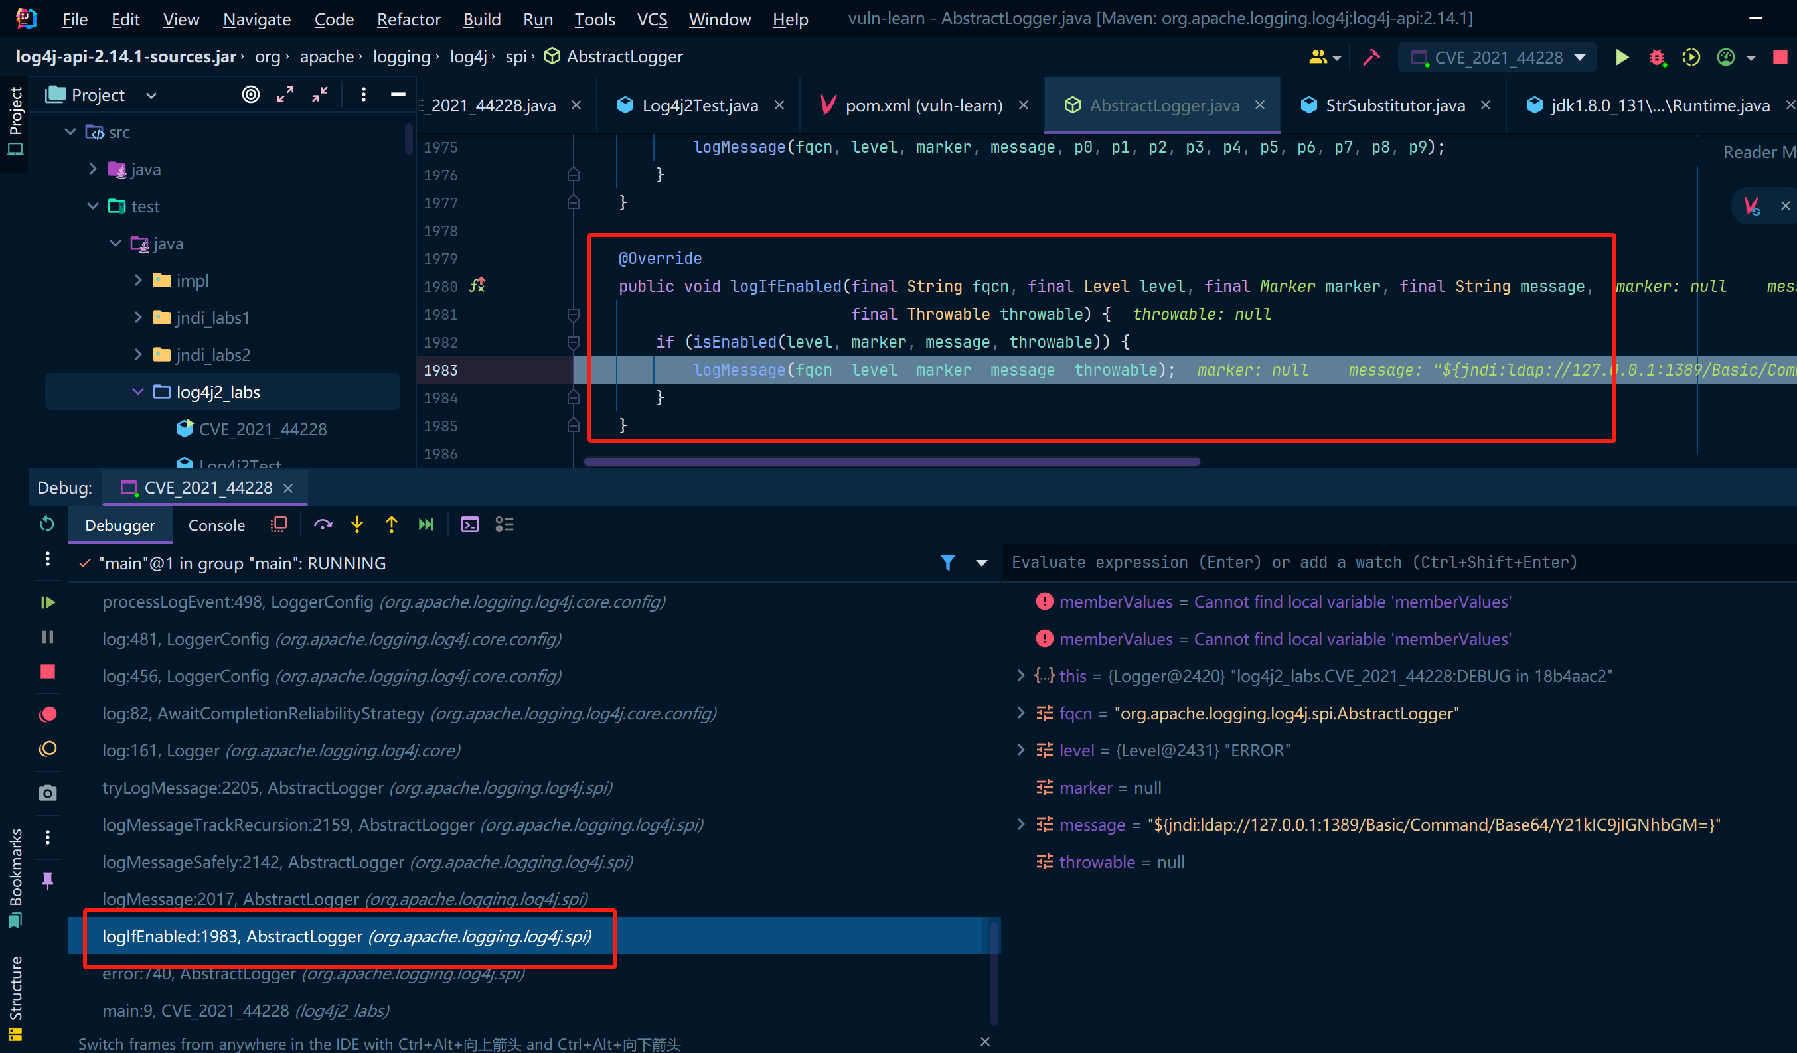Stop the running process in top toolbar

coord(1780,57)
